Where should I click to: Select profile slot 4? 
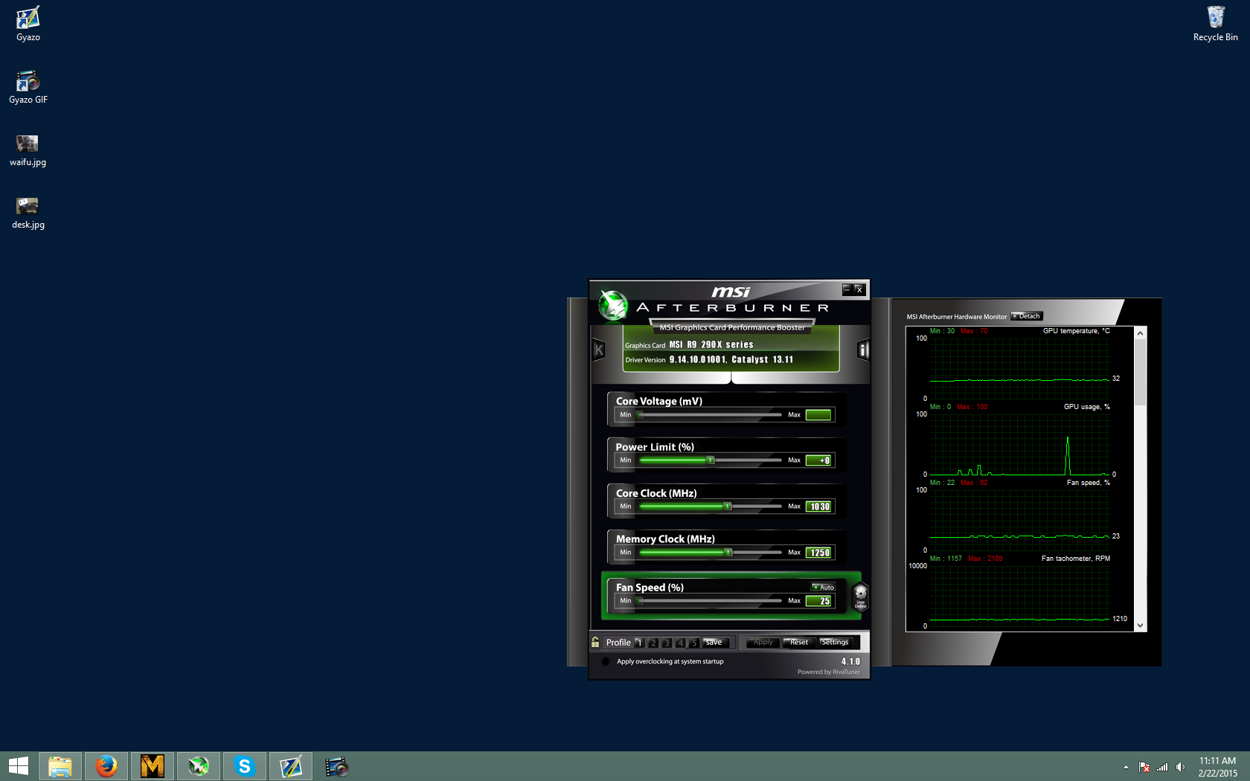[680, 643]
